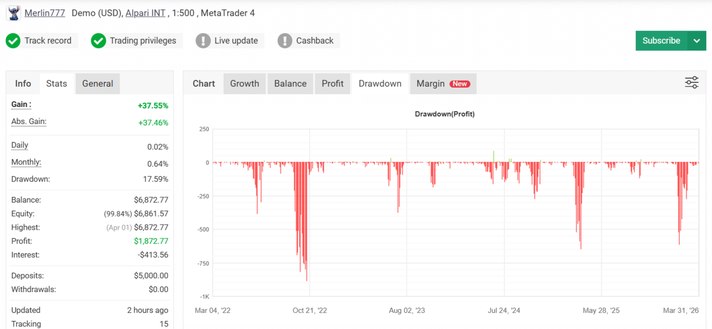This screenshot has width=712, height=329.
Task: Click the Track record green checkmark icon
Action: 13,41
